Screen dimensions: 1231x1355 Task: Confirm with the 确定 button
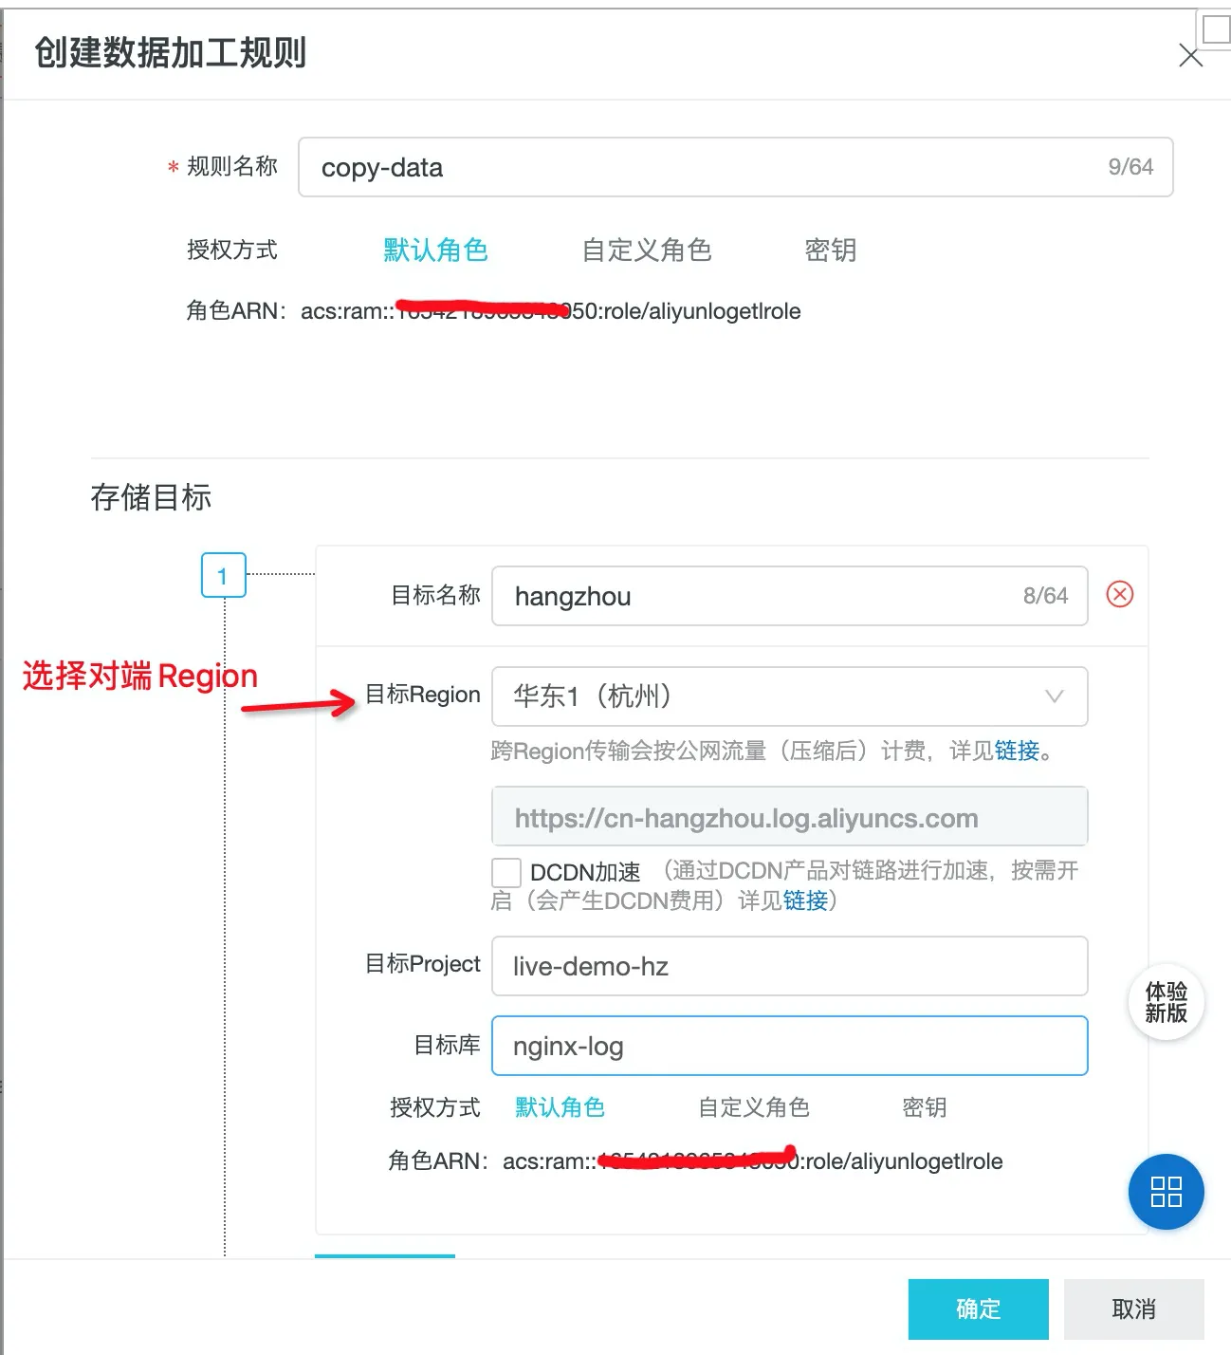[979, 1309]
